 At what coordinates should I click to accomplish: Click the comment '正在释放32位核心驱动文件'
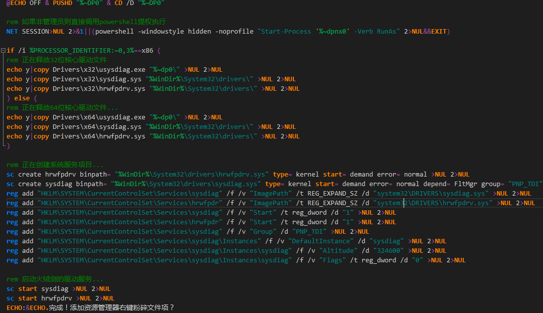64,60
